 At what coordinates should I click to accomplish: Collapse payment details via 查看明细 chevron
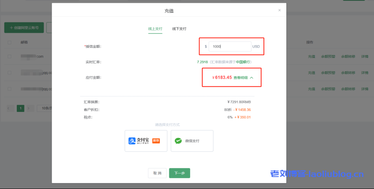pyautogui.click(x=251, y=78)
